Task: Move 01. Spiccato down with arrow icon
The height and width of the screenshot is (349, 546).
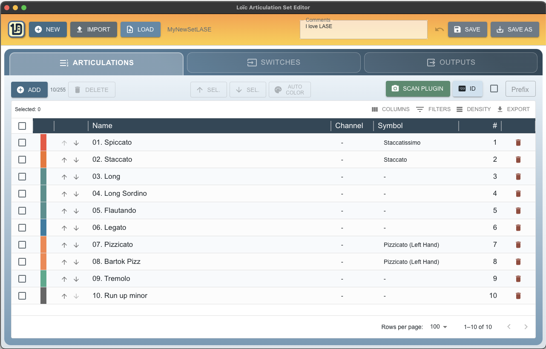Action: pyautogui.click(x=76, y=143)
